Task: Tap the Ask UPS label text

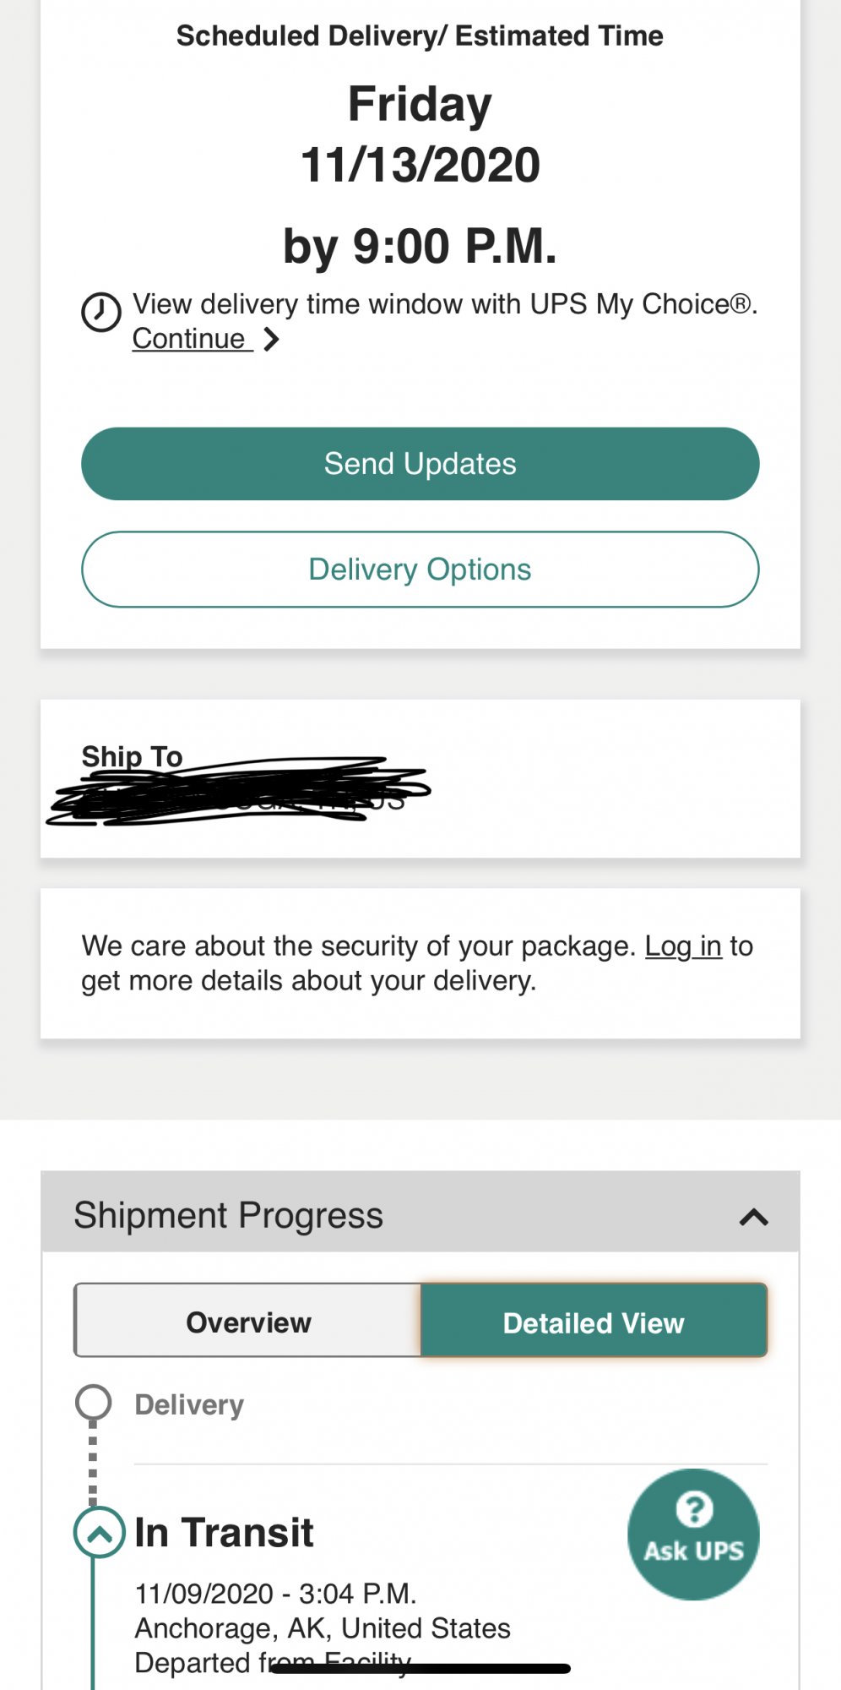Action: 694,1551
